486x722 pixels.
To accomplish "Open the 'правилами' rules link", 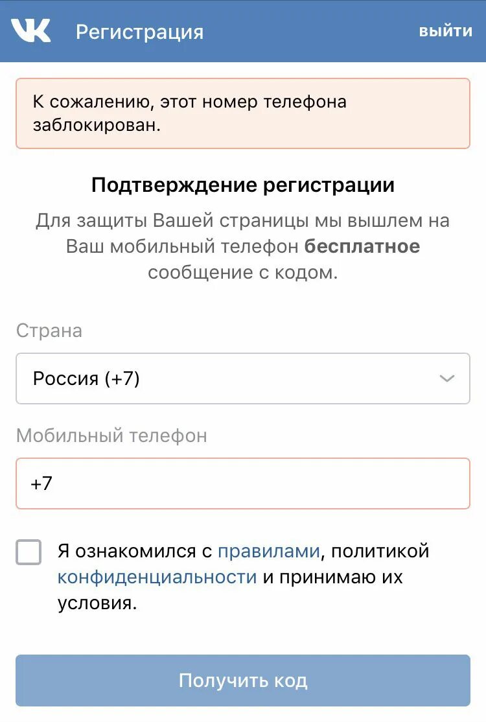I will (x=269, y=552).
